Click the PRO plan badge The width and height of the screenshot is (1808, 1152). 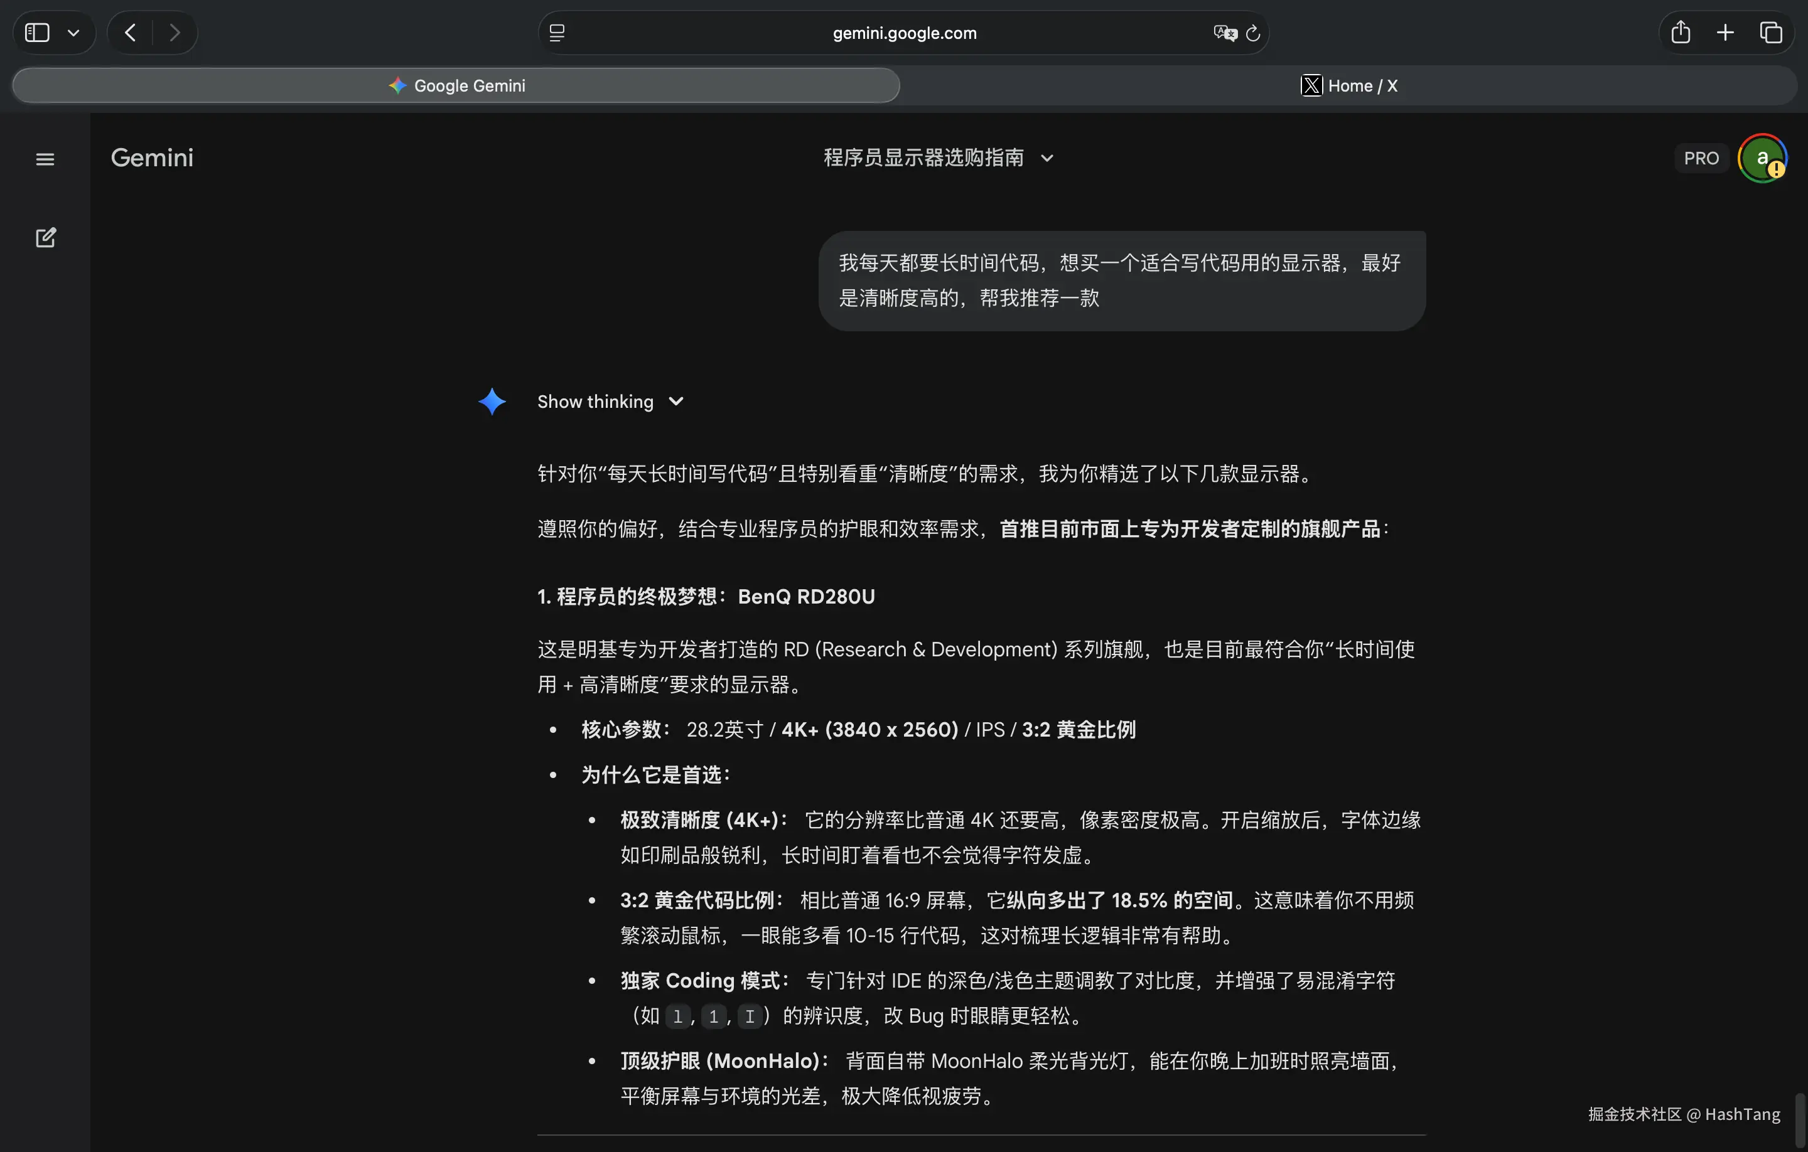(x=1701, y=158)
